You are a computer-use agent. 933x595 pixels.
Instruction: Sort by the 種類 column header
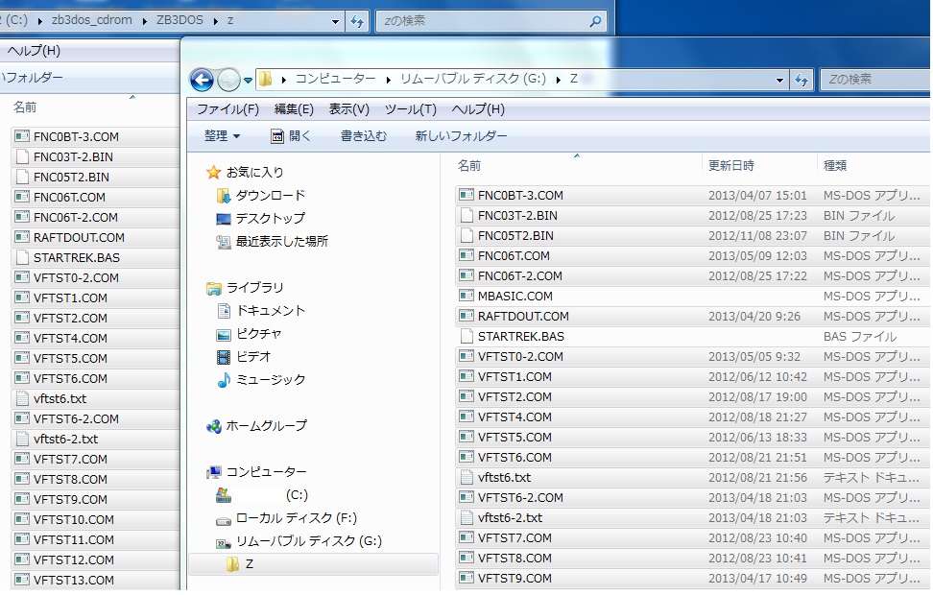coord(835,166)
